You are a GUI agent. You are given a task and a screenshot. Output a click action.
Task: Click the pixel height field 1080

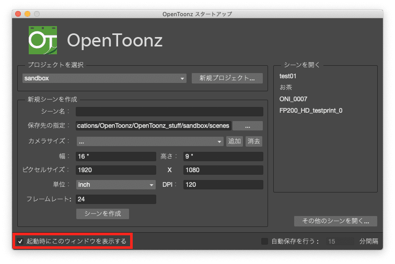click(x=223, y=170)
